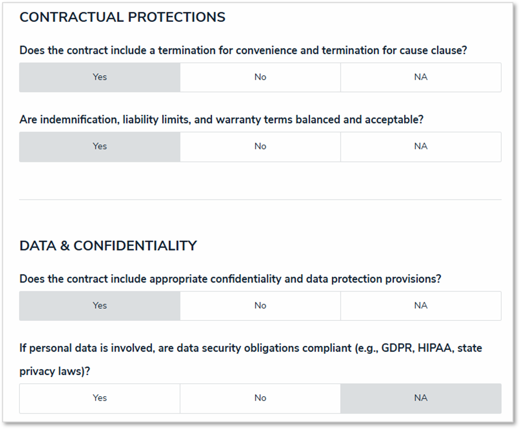This screenshot has height=429, width=520.
Task: Select Yes for confidentiality and data protection provisions
Action: pos(100,305)
